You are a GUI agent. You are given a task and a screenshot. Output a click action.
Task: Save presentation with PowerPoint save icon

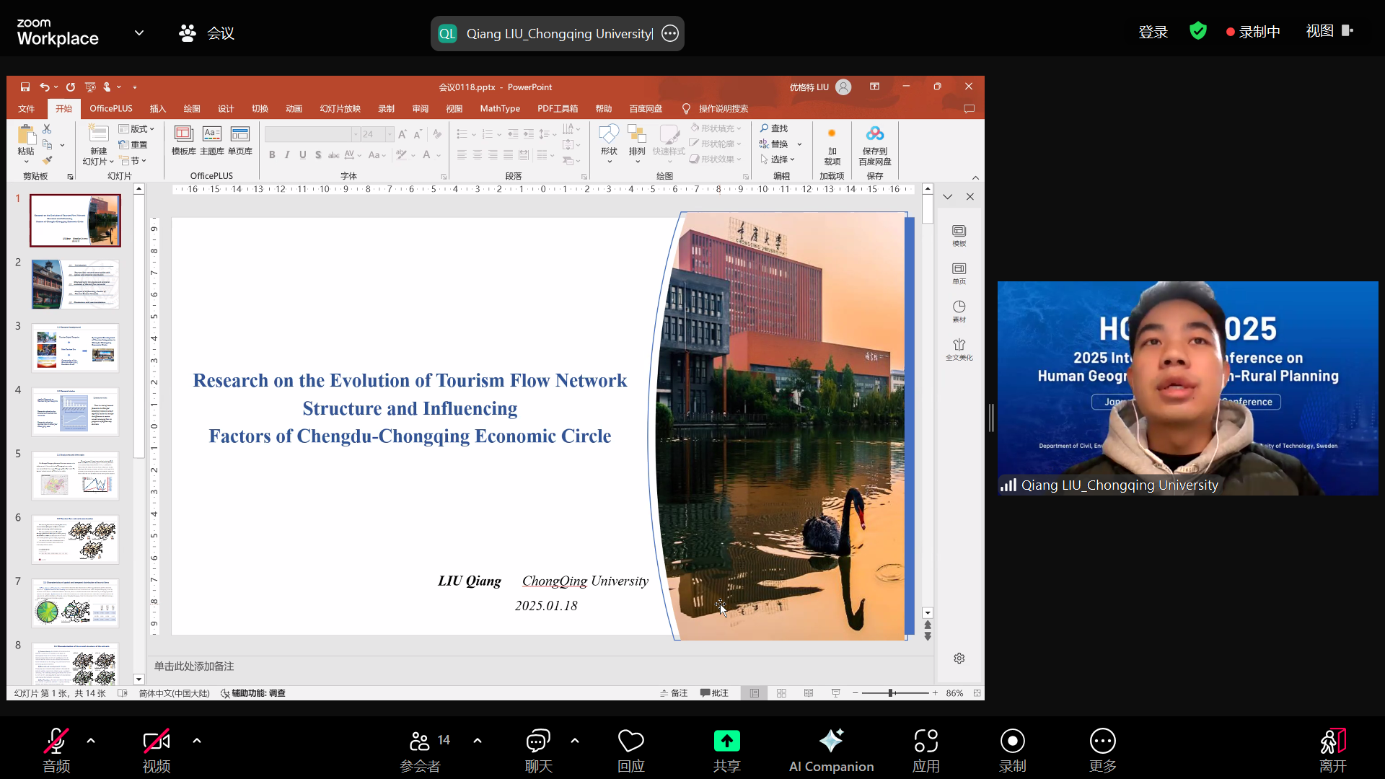(x=25, y=87)
